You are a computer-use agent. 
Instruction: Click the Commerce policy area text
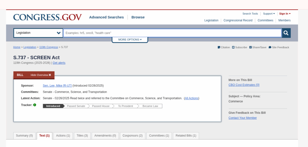pyautogui.click(x=236, y=101)
